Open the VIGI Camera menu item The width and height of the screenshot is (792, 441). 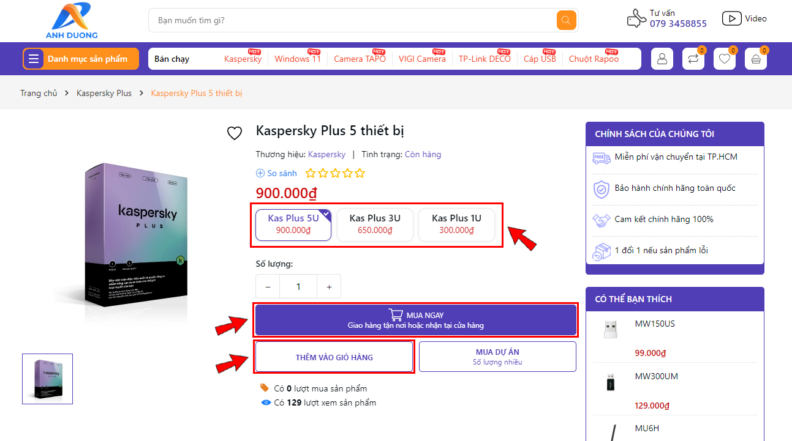[x=422, y=59]
